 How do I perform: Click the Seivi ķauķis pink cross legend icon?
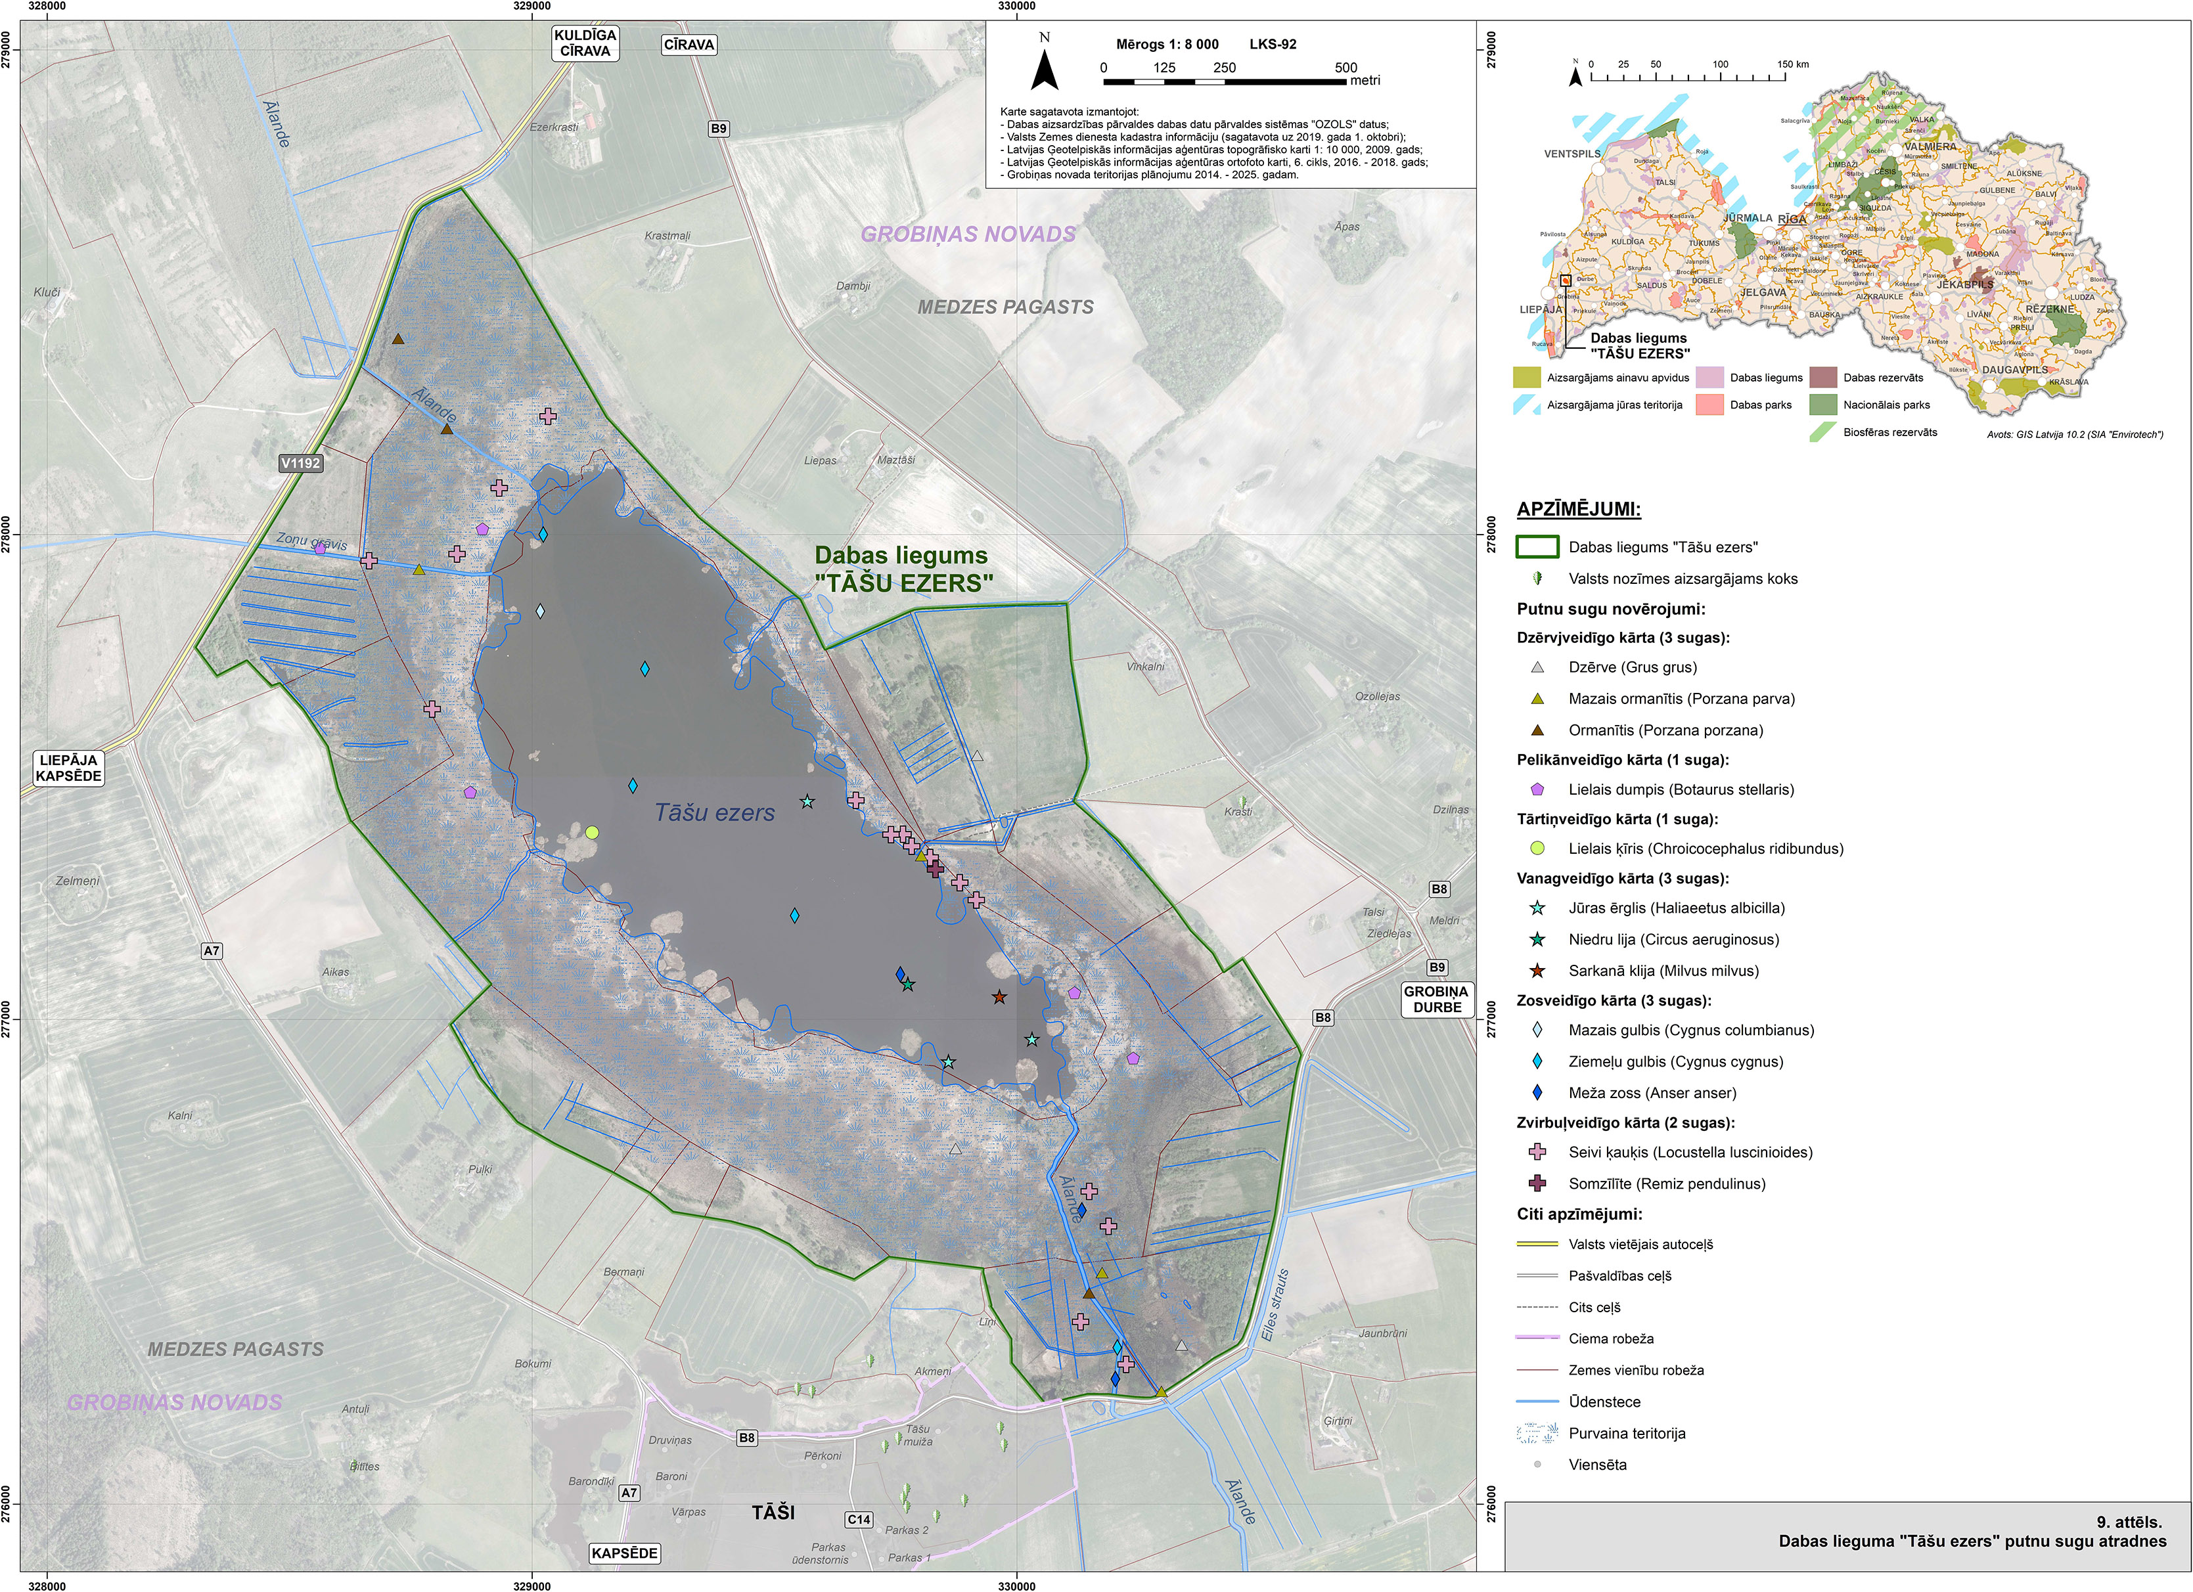coord(1537,1152)
